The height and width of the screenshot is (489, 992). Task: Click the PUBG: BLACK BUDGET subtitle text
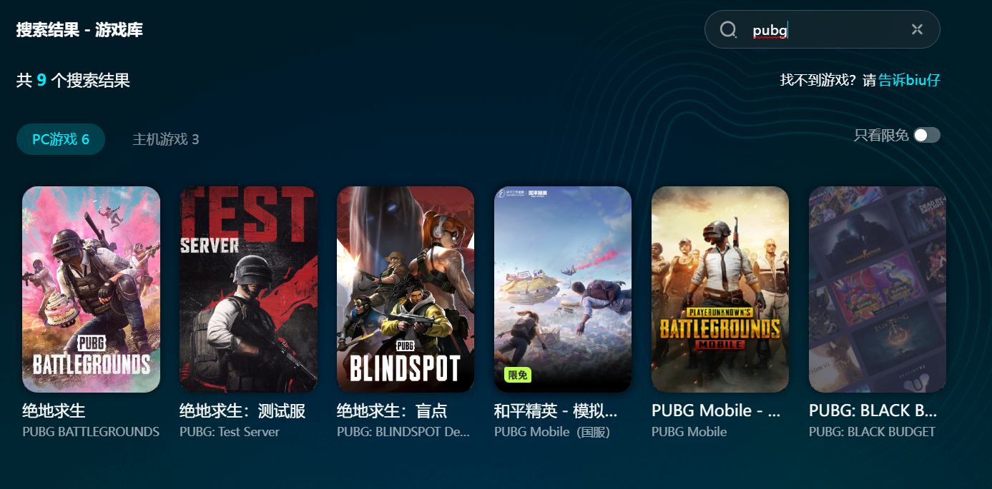[x=872, y=432]
